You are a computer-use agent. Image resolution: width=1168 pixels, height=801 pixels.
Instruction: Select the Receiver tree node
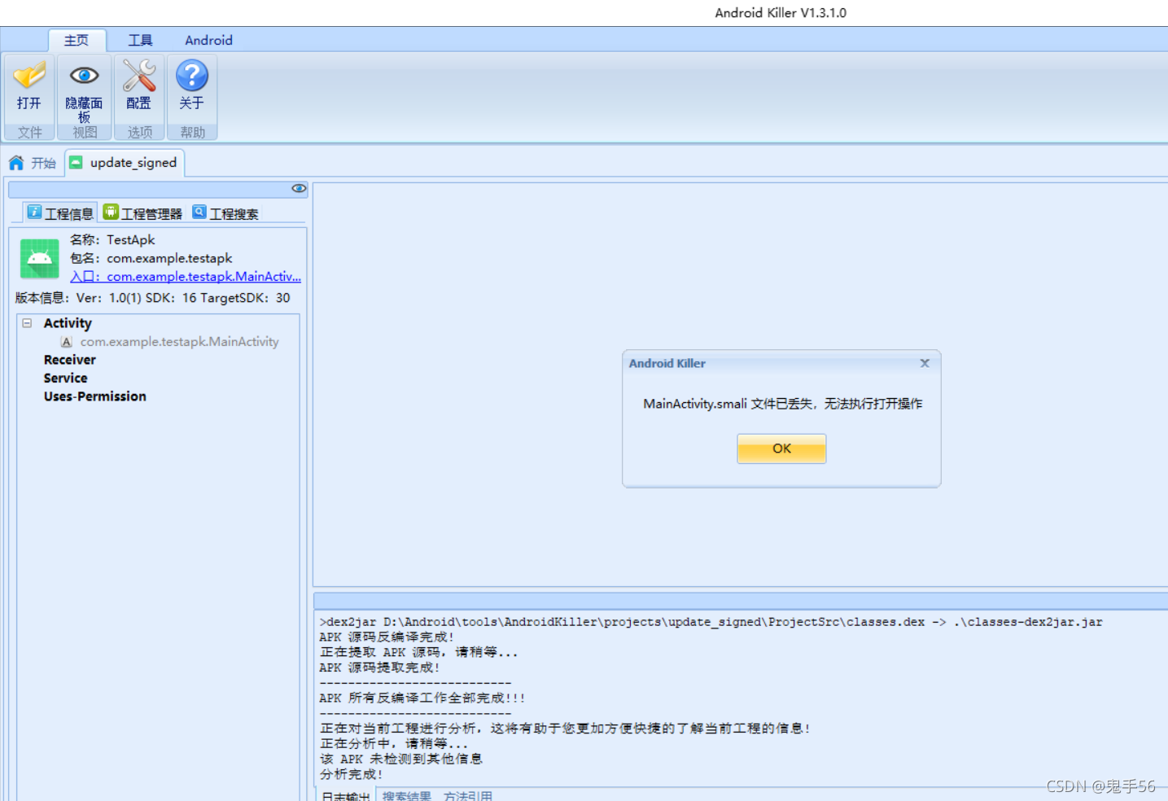(70, 360)
